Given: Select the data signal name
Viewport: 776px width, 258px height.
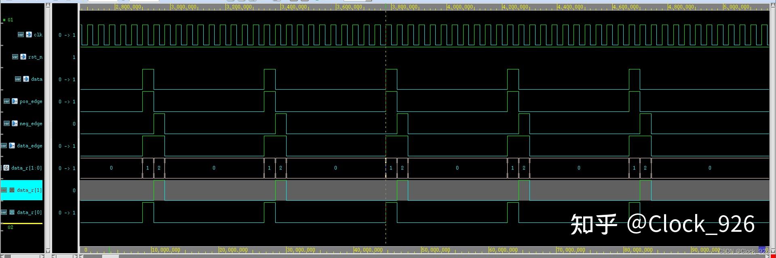Looking at the screenshot, I should [x=37, y=79].
